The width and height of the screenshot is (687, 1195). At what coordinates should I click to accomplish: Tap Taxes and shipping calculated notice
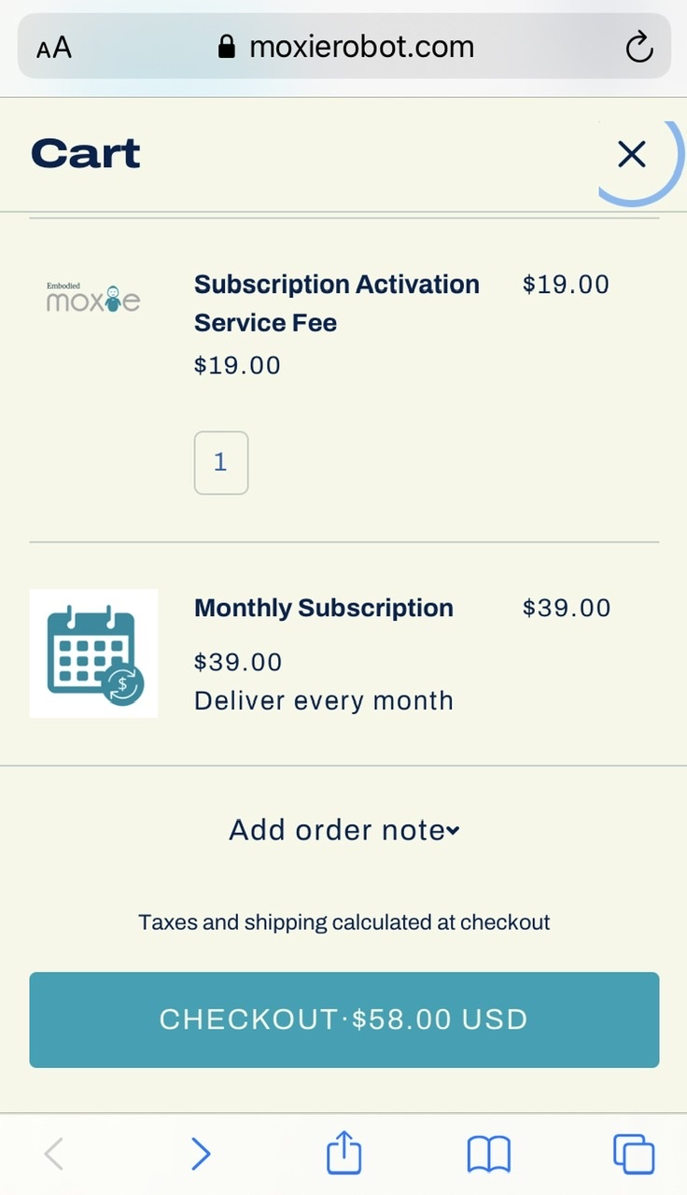coord(343,922)
